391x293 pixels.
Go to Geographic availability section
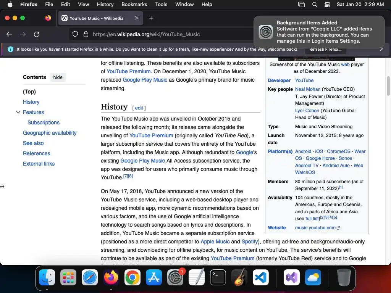point(50,133)
